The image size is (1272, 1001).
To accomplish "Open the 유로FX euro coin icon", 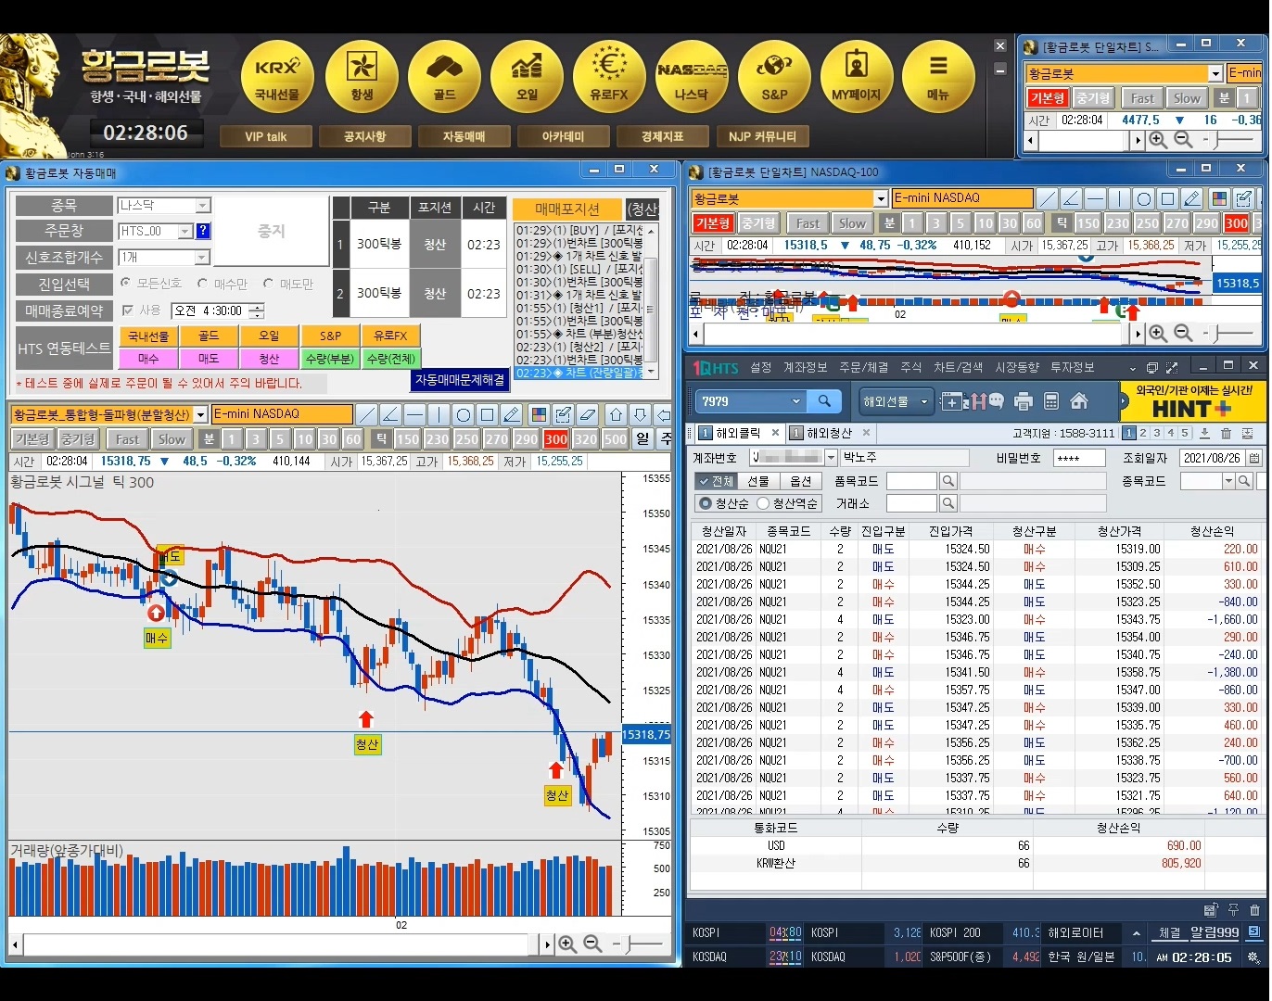I will [x=609, y=76].
